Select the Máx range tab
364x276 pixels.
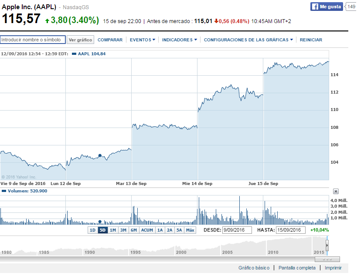click(x=190, y=230)
